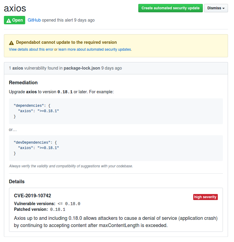Click the Dismiss dropdown caret arrow

pos(223,8)
